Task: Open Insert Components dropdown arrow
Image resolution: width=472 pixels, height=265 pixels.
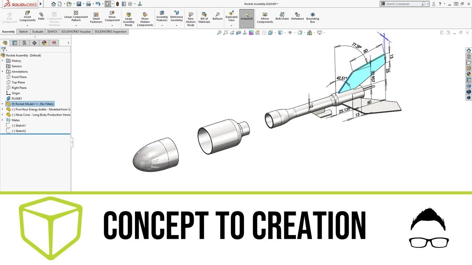Action: click(x=27, y=25)
